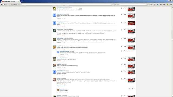Screen dimensions: 173x97
Task: Open flag dropdown for Николай's reply
Action: (125, 51)
